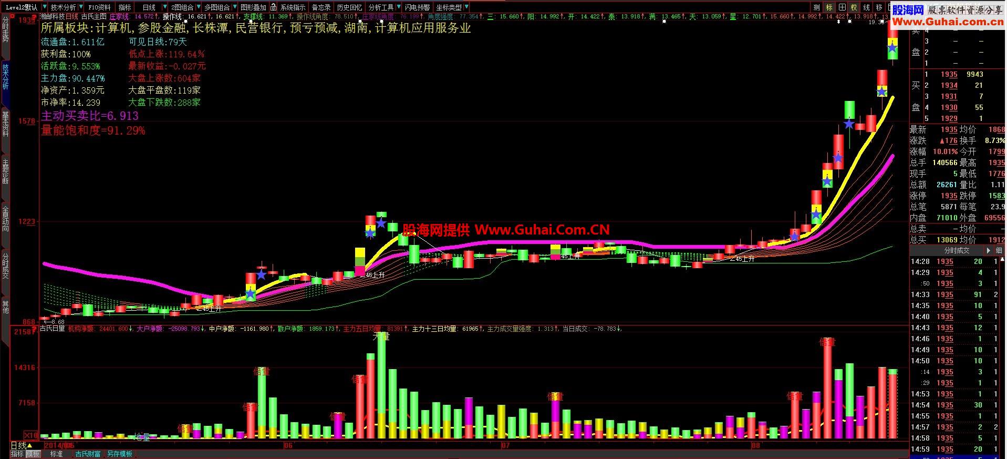Open 闪电预警 alert settings

(417, 7)
